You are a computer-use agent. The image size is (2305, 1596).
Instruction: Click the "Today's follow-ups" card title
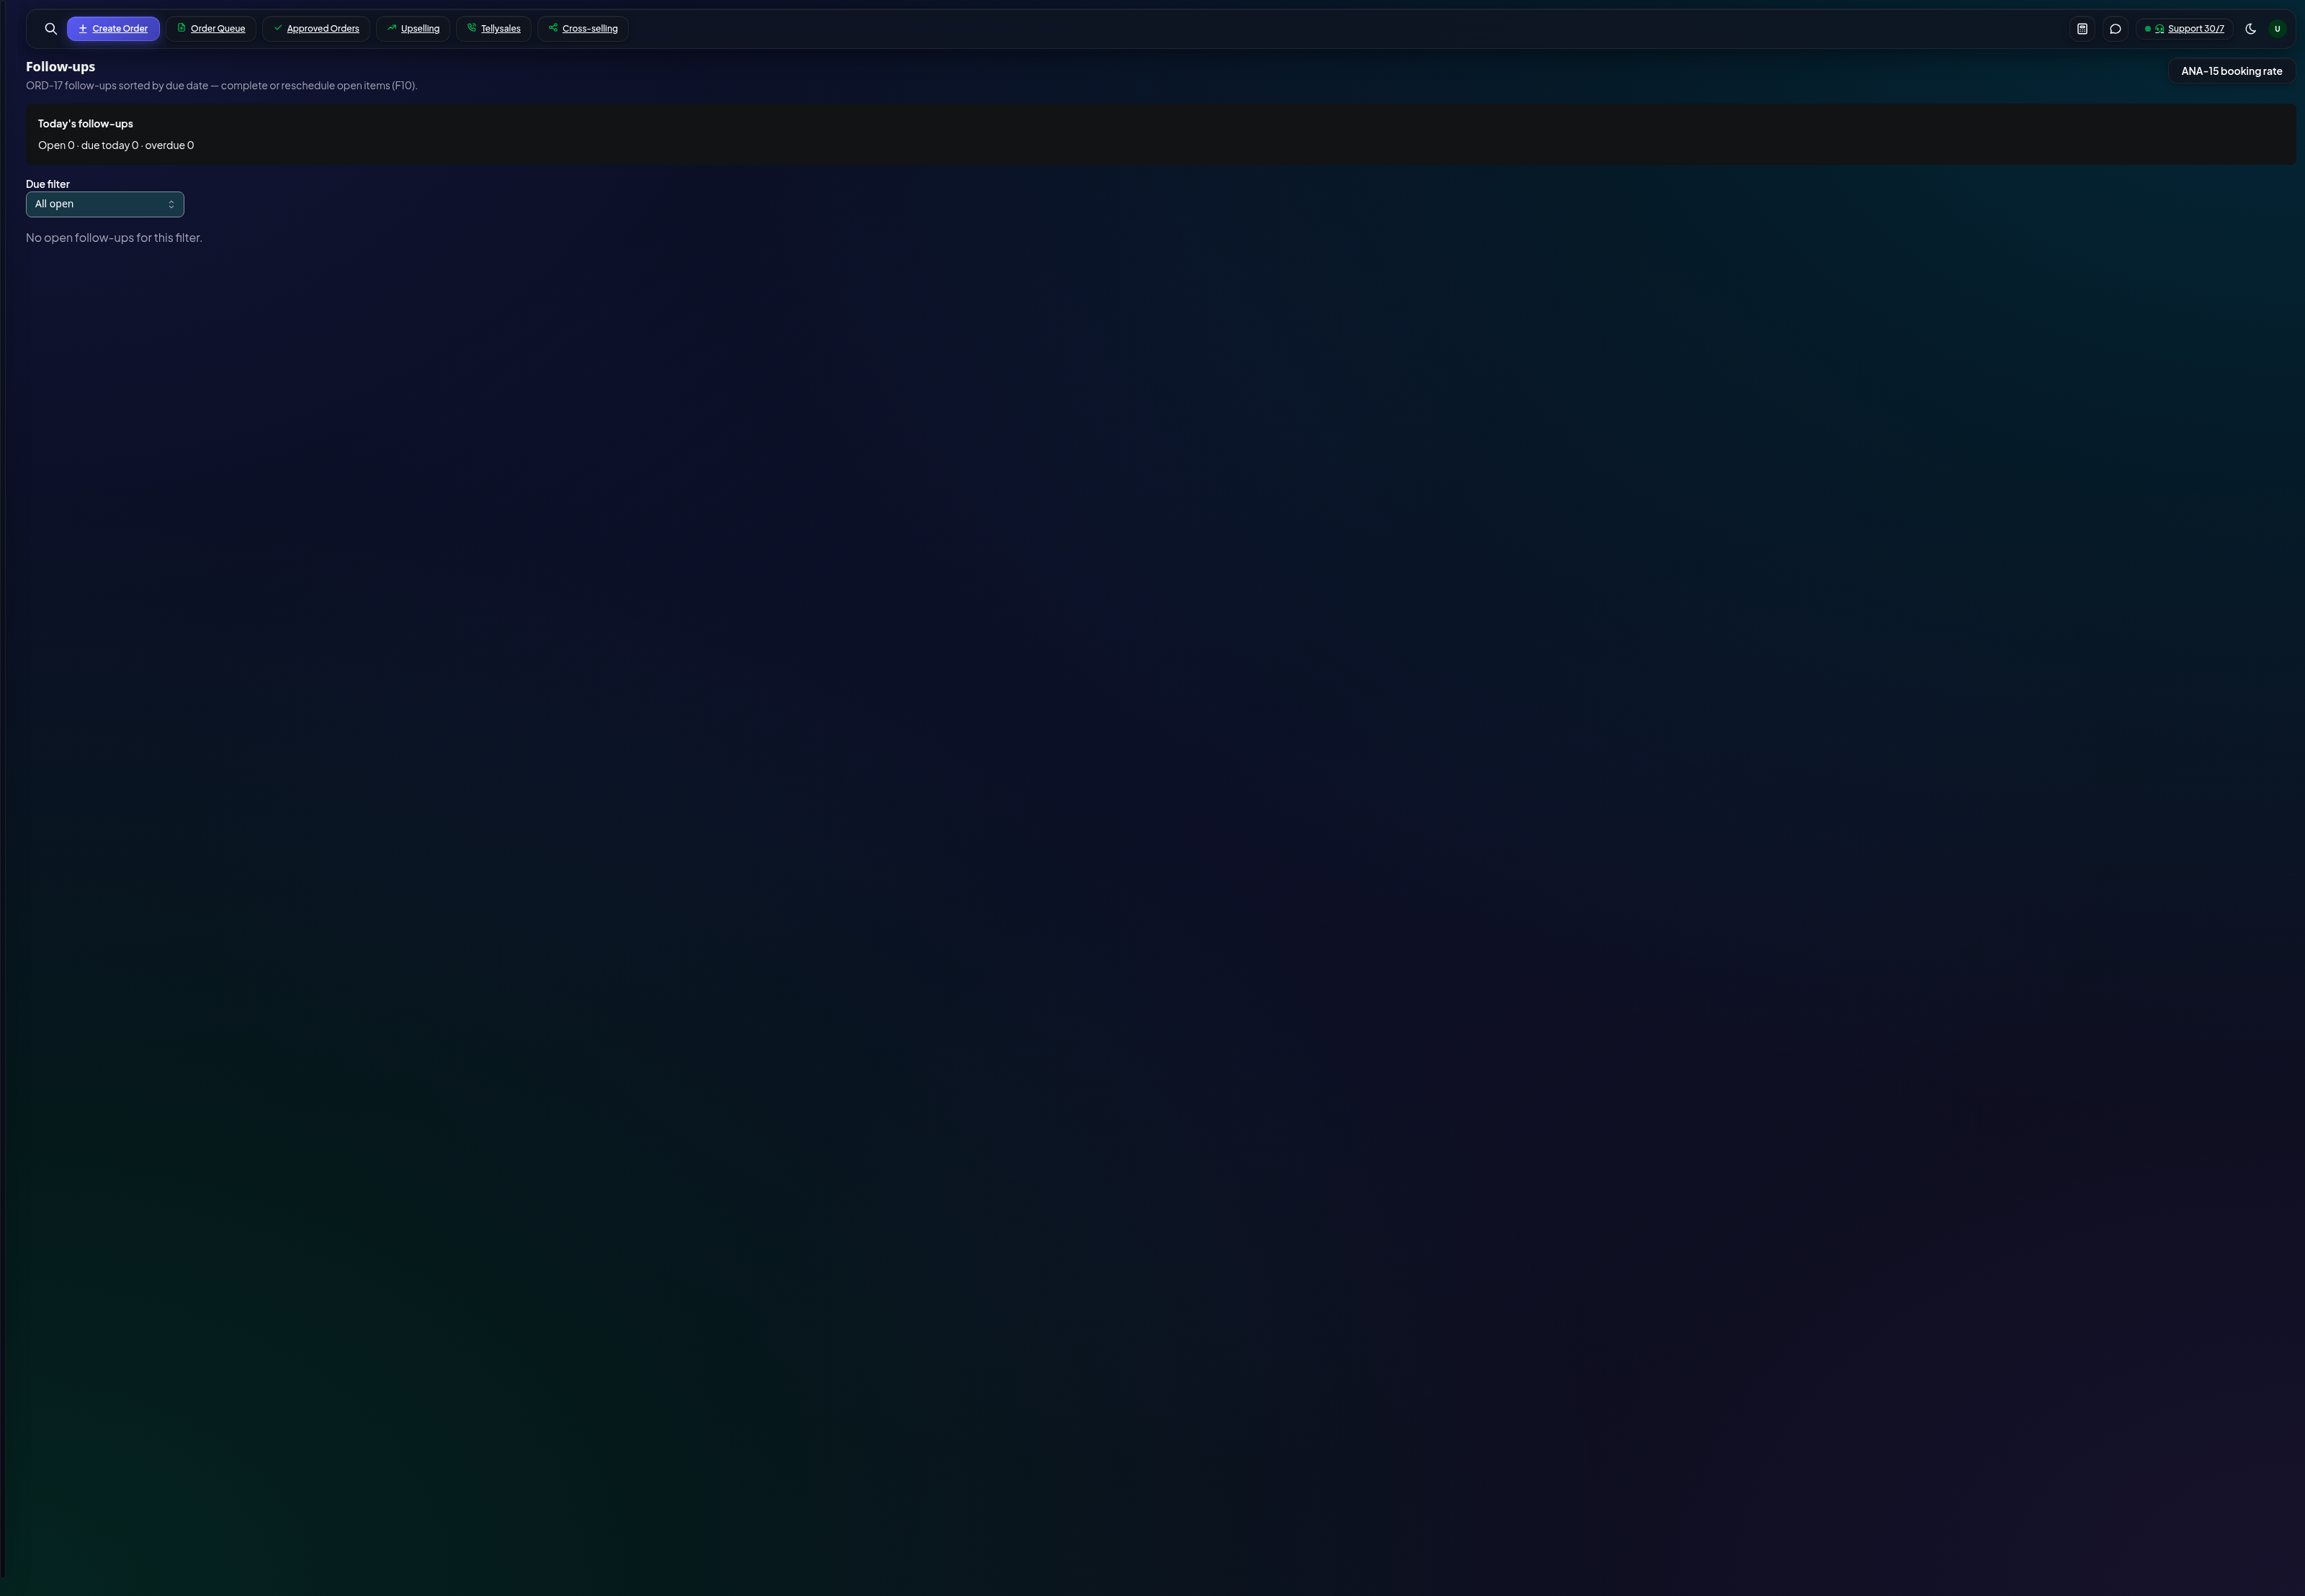point(85,124)
